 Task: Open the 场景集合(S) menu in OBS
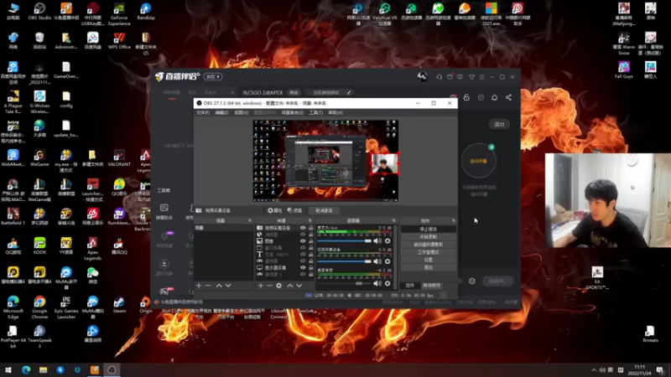tap(293, 113)
